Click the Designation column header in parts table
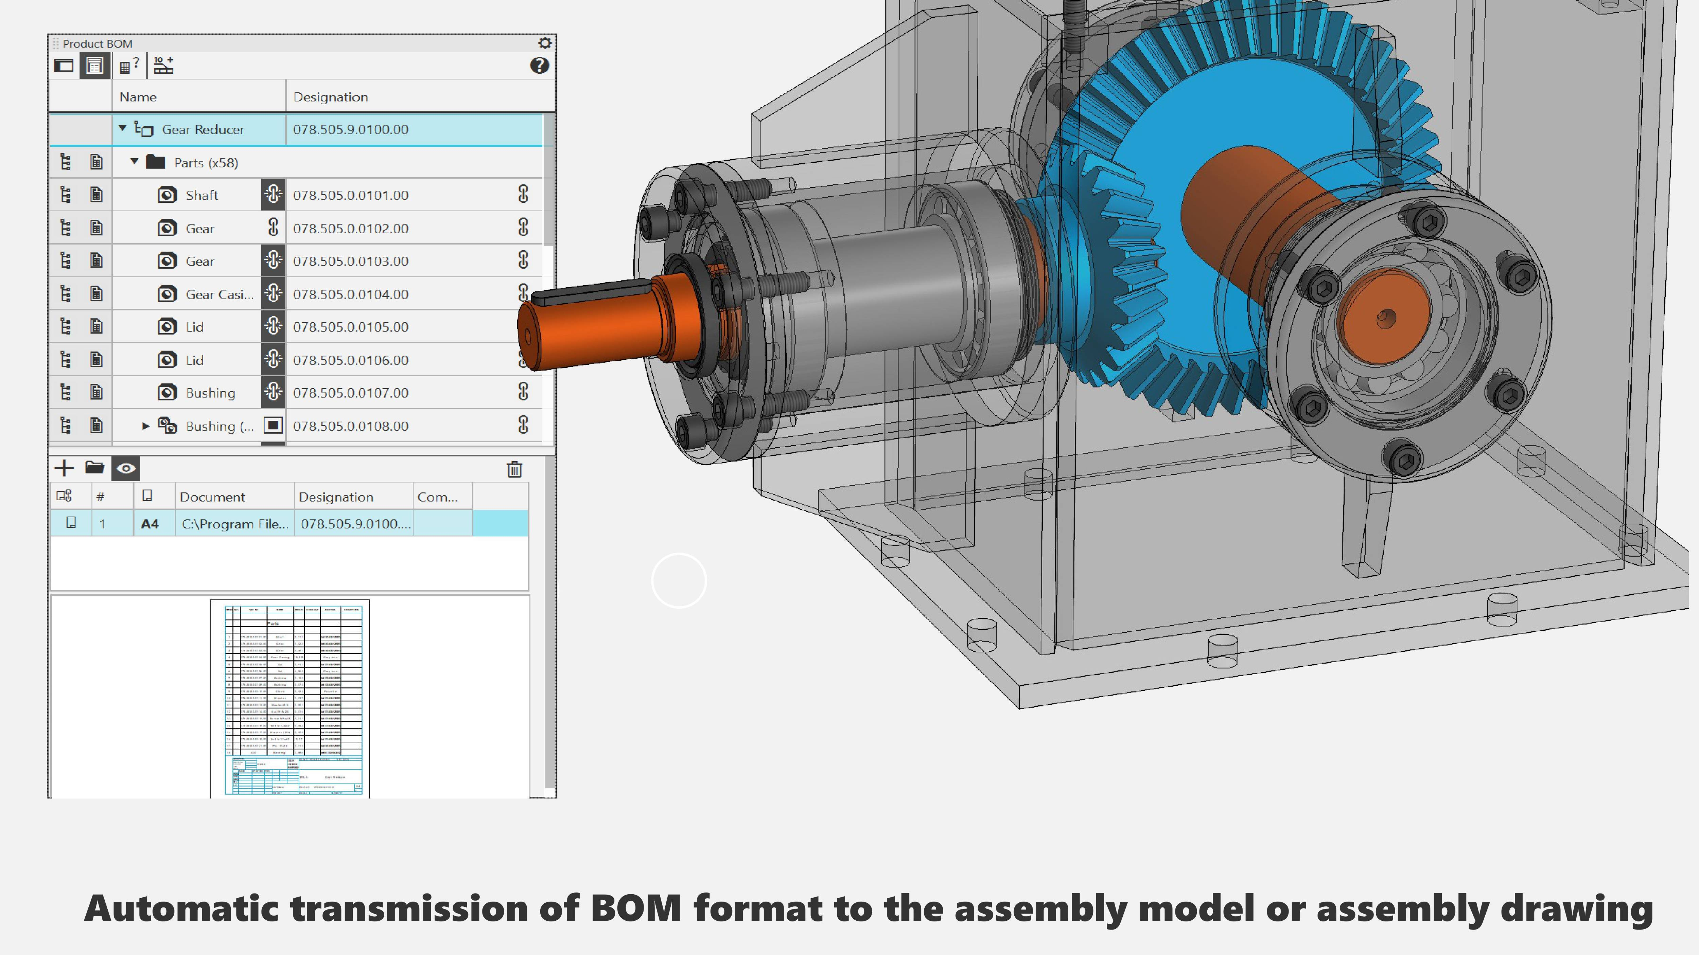Viewport: 1699px width, 955px height. (421, 97)
